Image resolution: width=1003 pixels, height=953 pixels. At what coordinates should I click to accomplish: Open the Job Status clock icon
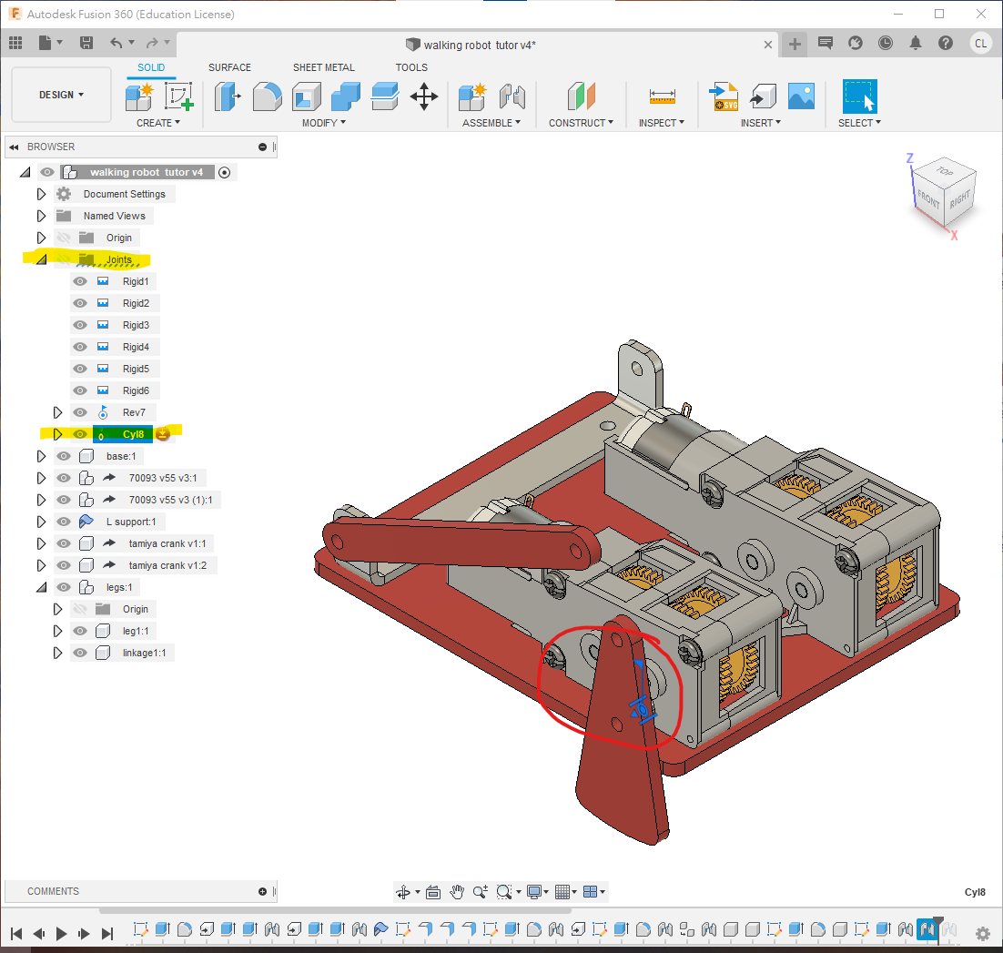click(886, 43)
